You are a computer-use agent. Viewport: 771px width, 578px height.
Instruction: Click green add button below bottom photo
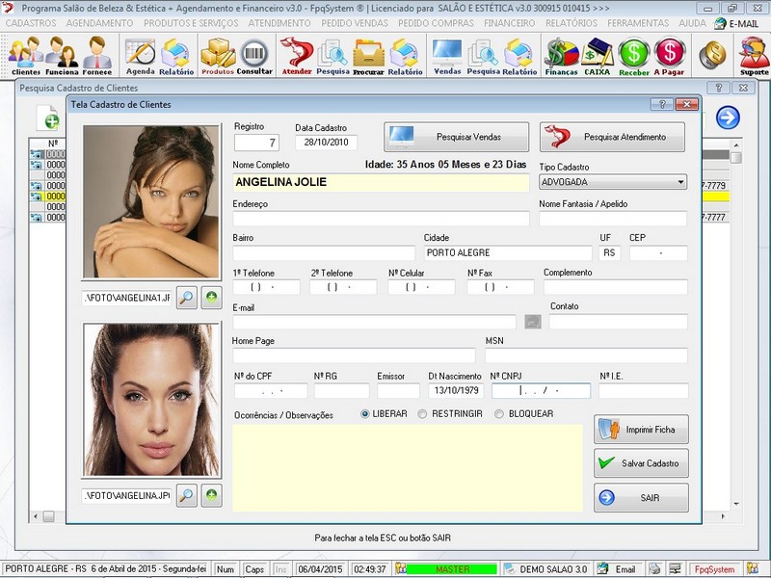[x=211, y=496]
